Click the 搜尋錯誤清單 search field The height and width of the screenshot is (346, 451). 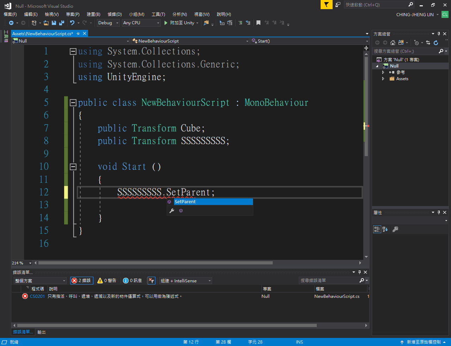click(x=328, y=281)
